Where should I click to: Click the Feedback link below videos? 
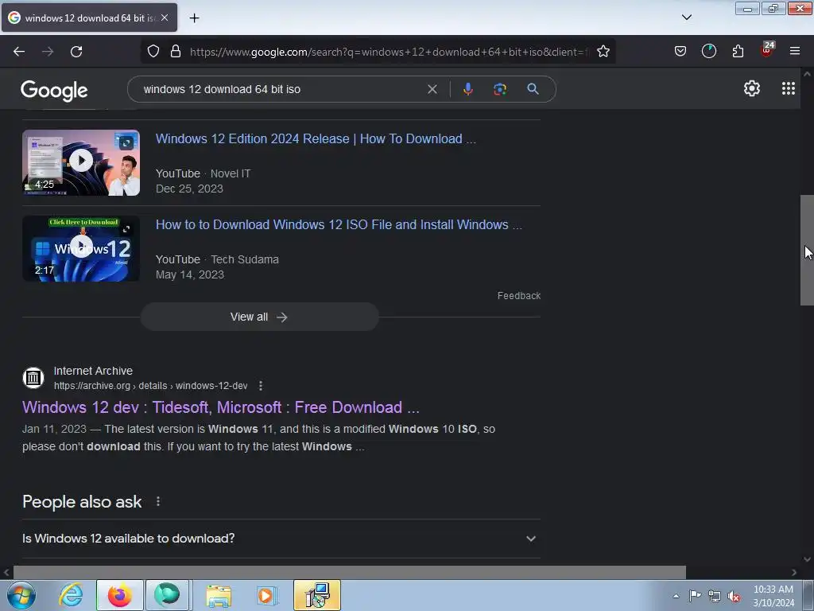pos(518,296)
